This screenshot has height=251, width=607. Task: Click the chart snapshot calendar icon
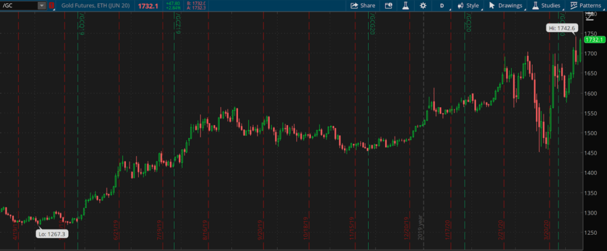[388, 5]
